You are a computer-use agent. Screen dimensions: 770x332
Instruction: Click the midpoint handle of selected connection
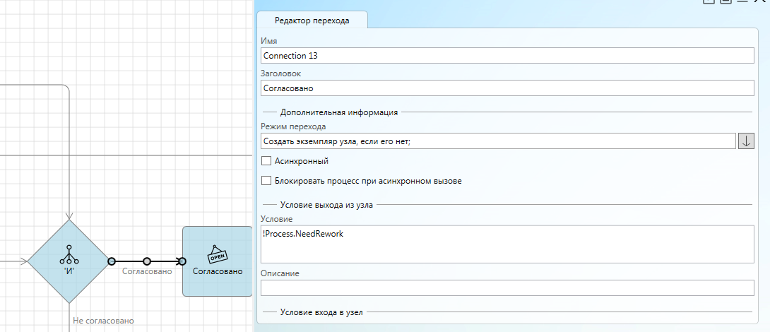tap(147, 261)
